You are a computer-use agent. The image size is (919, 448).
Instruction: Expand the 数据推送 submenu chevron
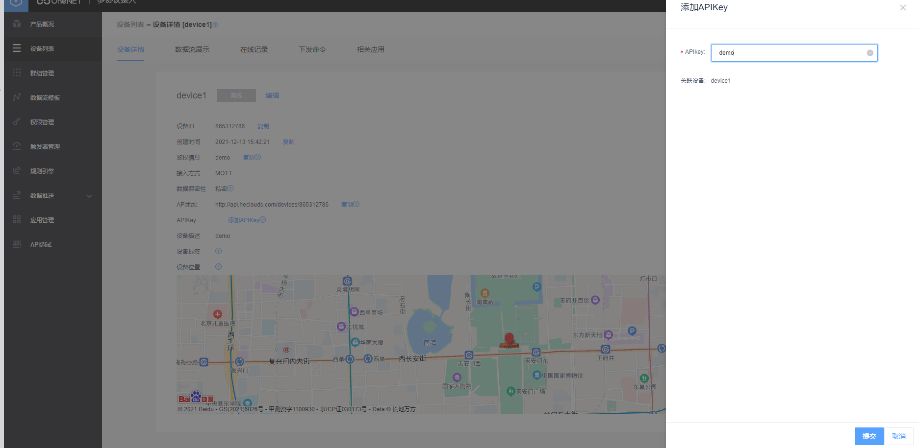tap(89, 196)
